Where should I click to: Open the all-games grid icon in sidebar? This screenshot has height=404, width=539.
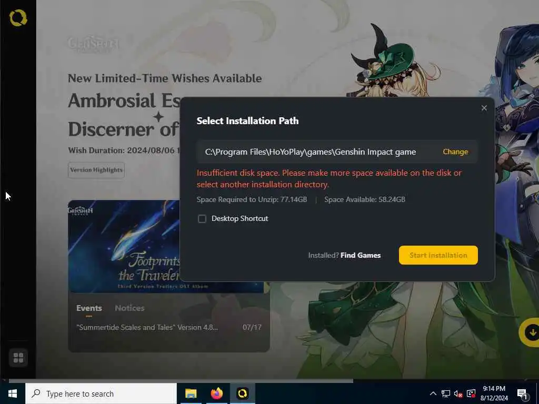click(x=18, y=358)
